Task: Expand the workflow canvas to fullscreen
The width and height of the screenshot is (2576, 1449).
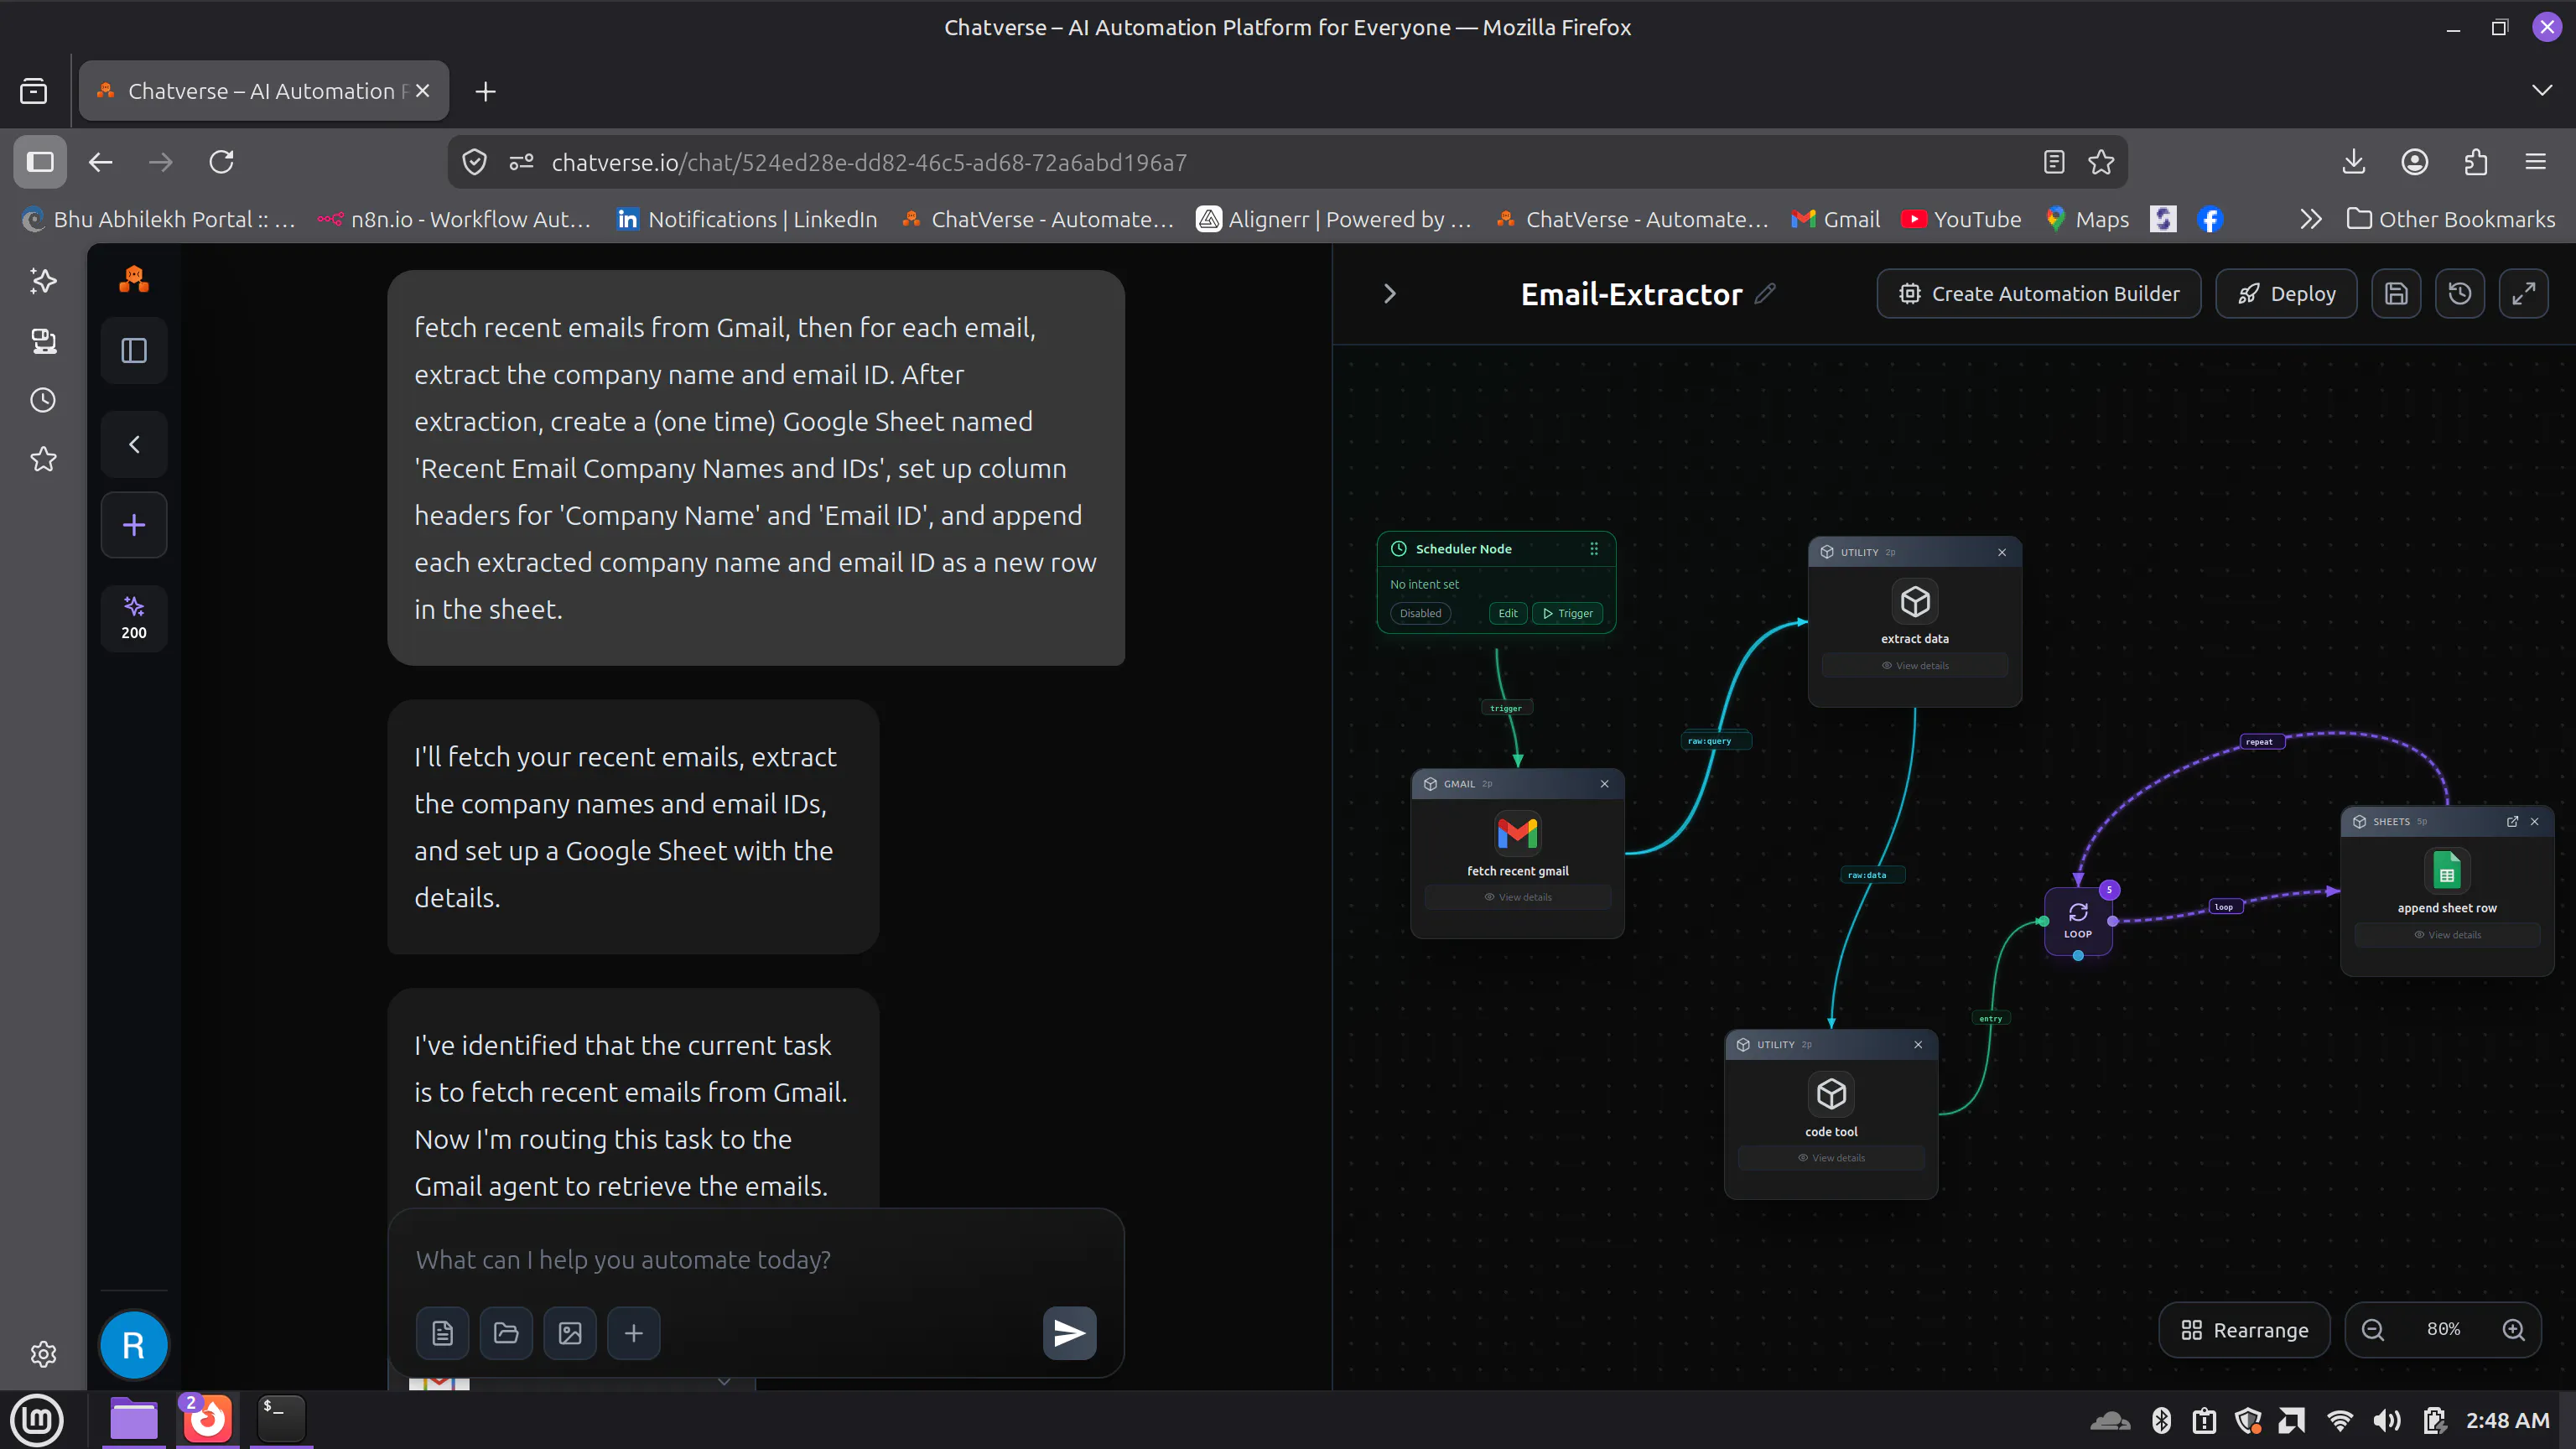Action: 2524,293
